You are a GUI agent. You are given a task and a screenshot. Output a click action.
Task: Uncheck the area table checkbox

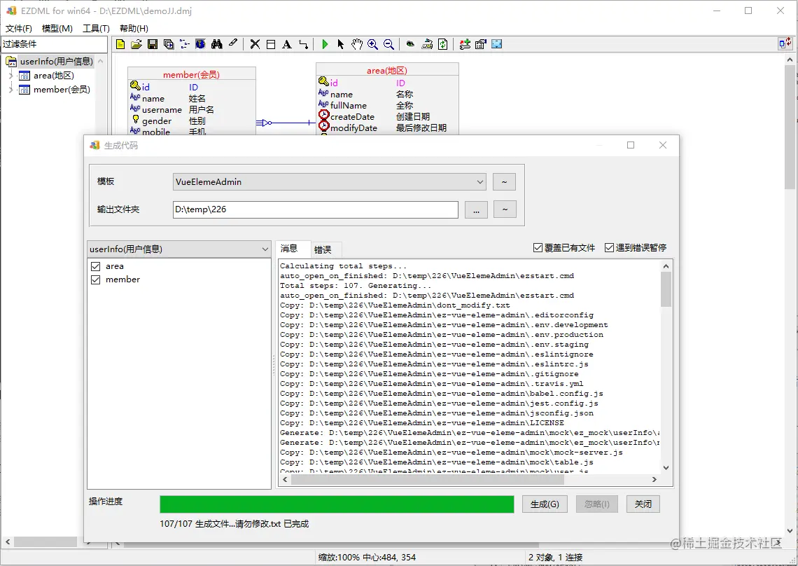click(95, 266)
